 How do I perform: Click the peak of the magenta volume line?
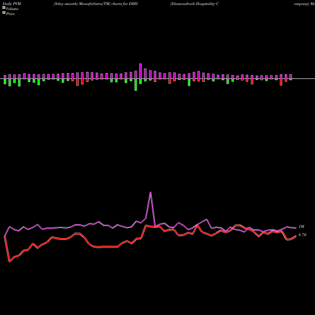point(151,192)
